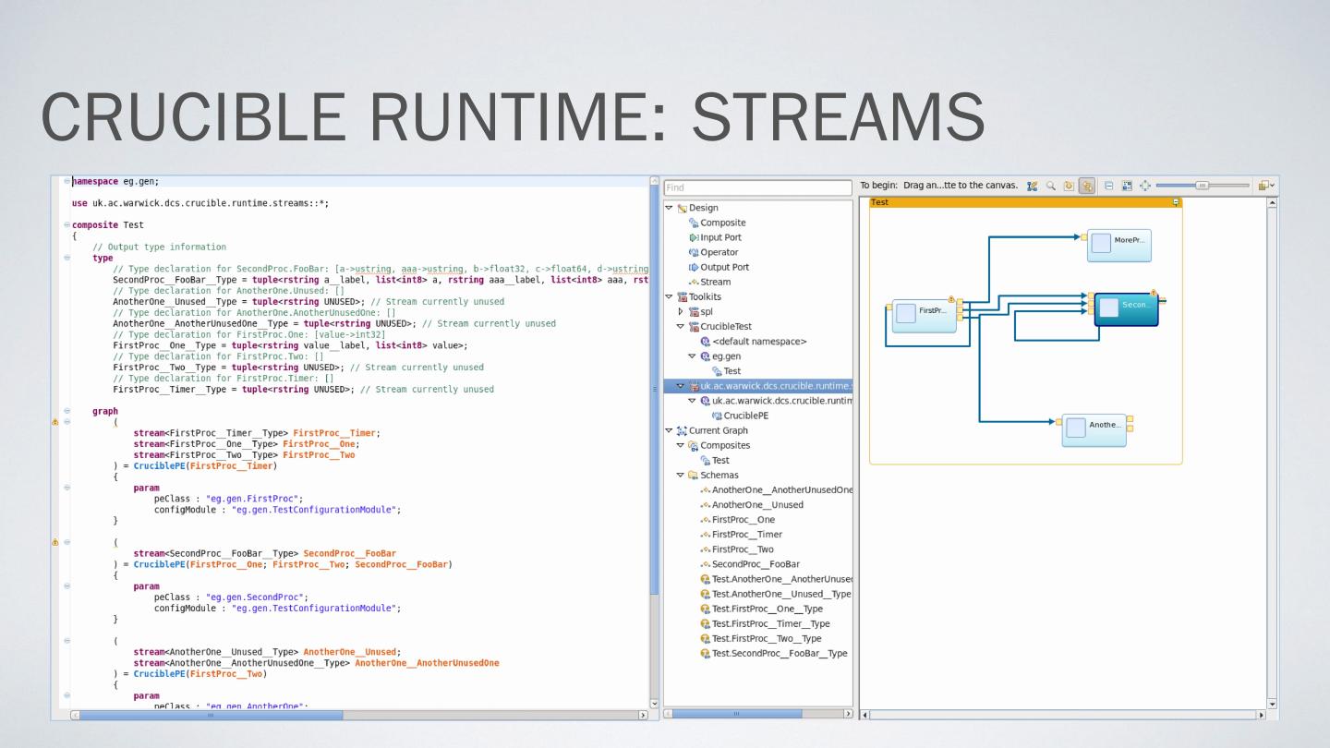Toggle the collapse-all minus toolbar button
This screenshot has height=748, width=1330.
[x=1110, y=186]
